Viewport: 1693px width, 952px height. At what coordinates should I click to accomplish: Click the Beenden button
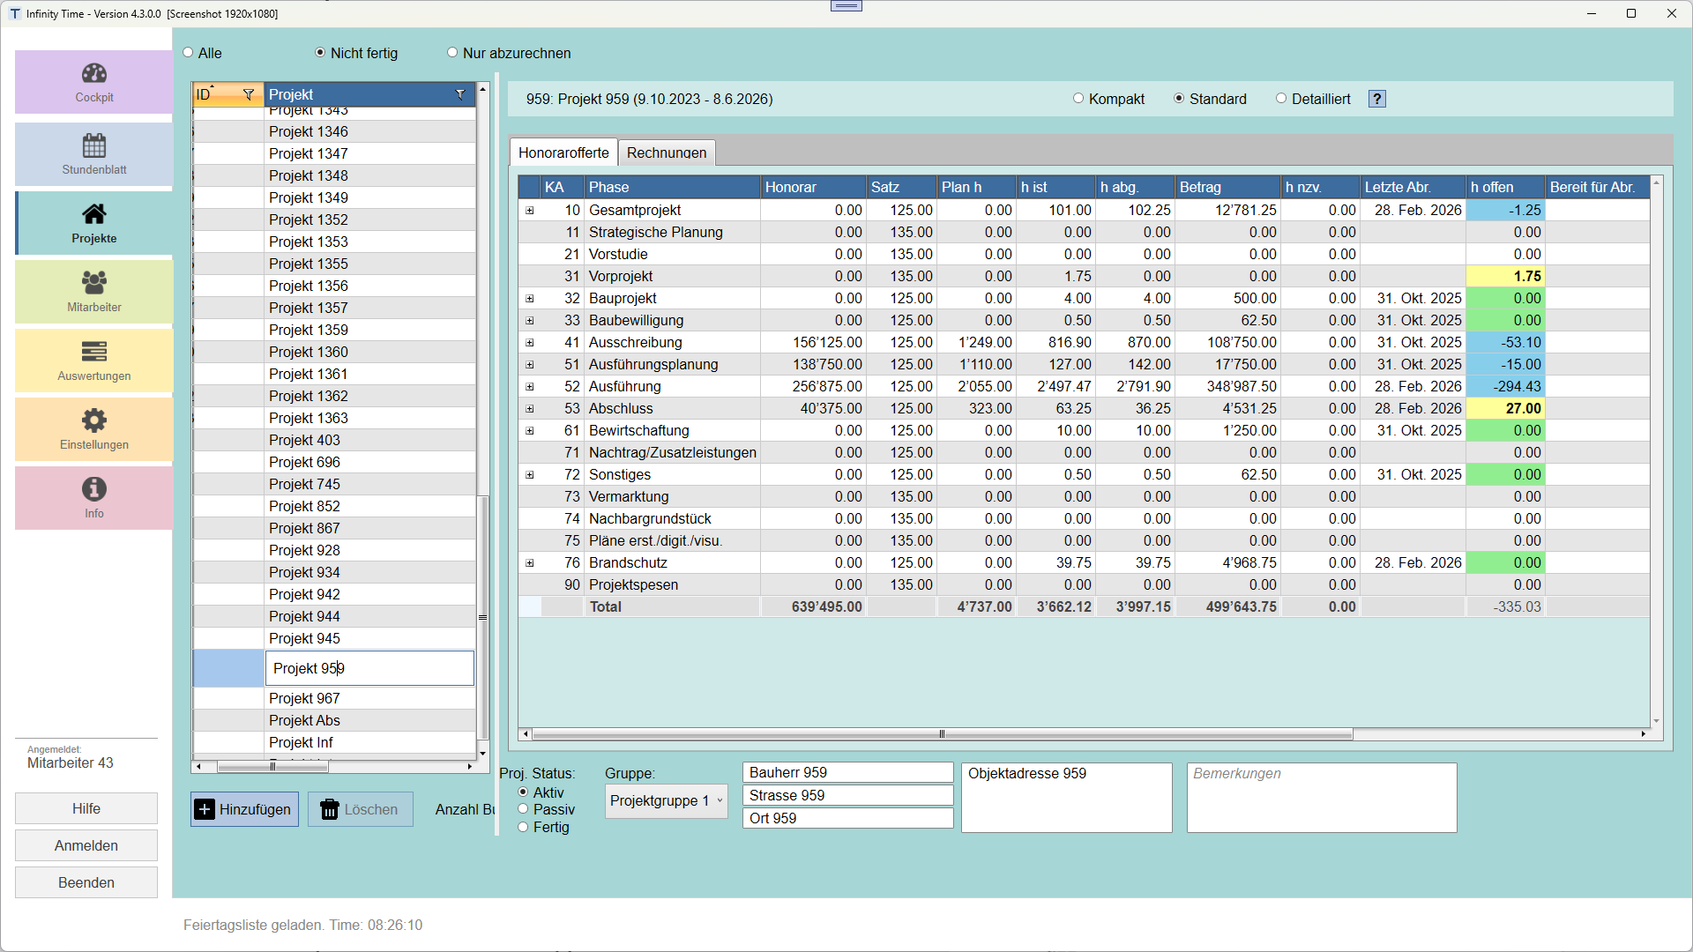pyautogui.click(x=86, y=882)
